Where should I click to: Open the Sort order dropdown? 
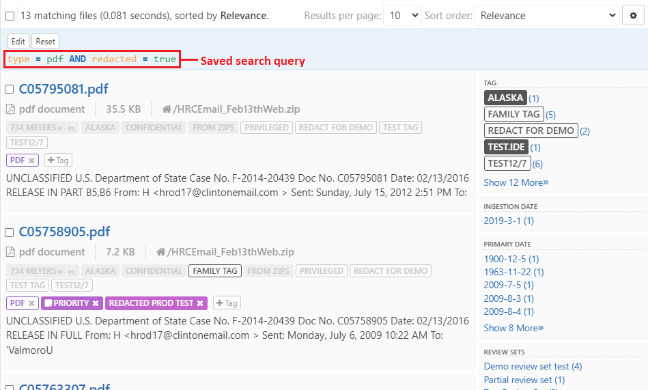pos(547,16)
